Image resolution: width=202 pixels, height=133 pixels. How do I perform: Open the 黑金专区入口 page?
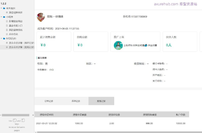[x=16, y=26]
